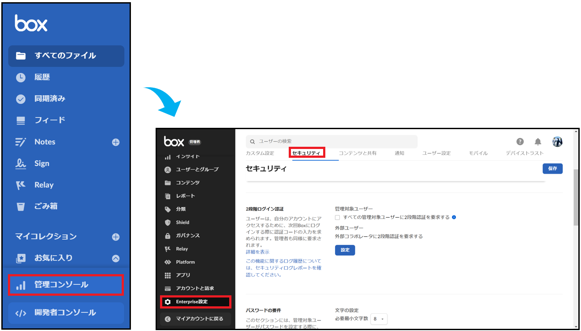Open ユーザーとグループ person icon
Viewport: 581px width, 331px height.
pos(168,170)
